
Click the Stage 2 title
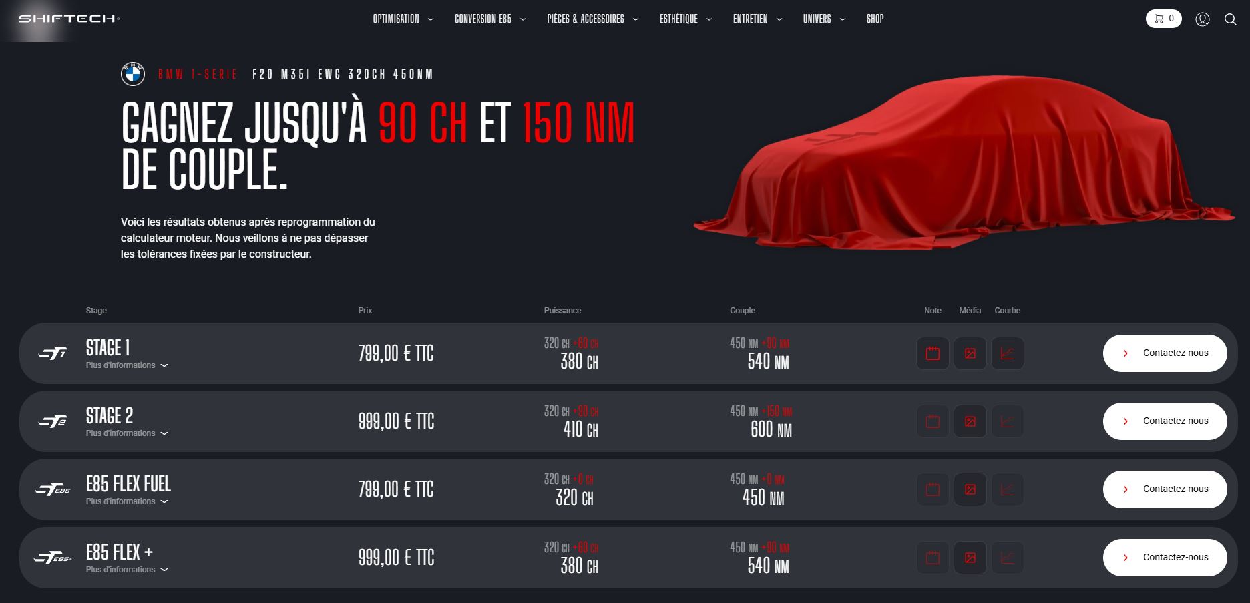[x=110, y=416]
